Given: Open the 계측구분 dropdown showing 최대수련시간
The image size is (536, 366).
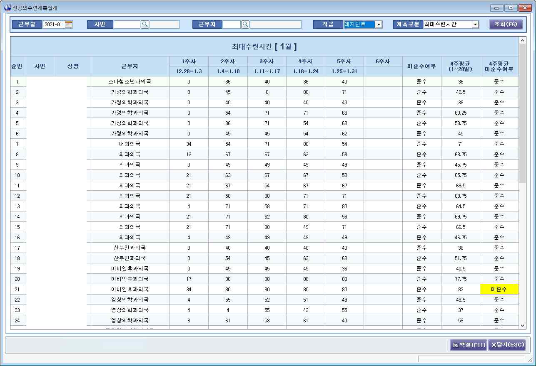Looking at the screenshot, I should [x=475, y=25].
